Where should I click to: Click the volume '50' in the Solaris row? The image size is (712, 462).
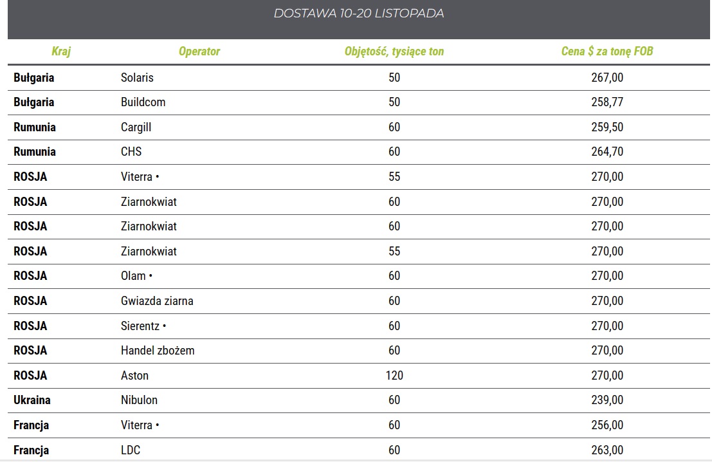(394, 78)
